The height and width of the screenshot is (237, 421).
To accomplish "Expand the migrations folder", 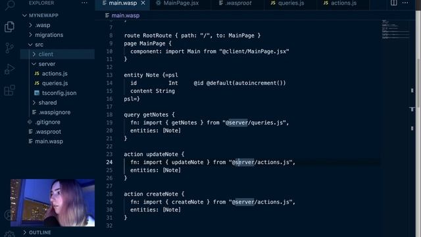I will [30, 35].
